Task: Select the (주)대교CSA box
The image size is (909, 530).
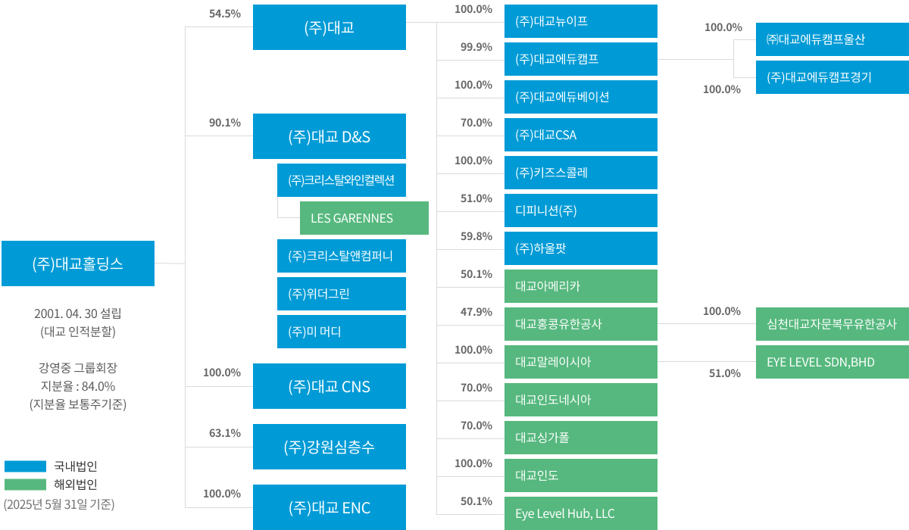Action: click(x=581, y=135)
